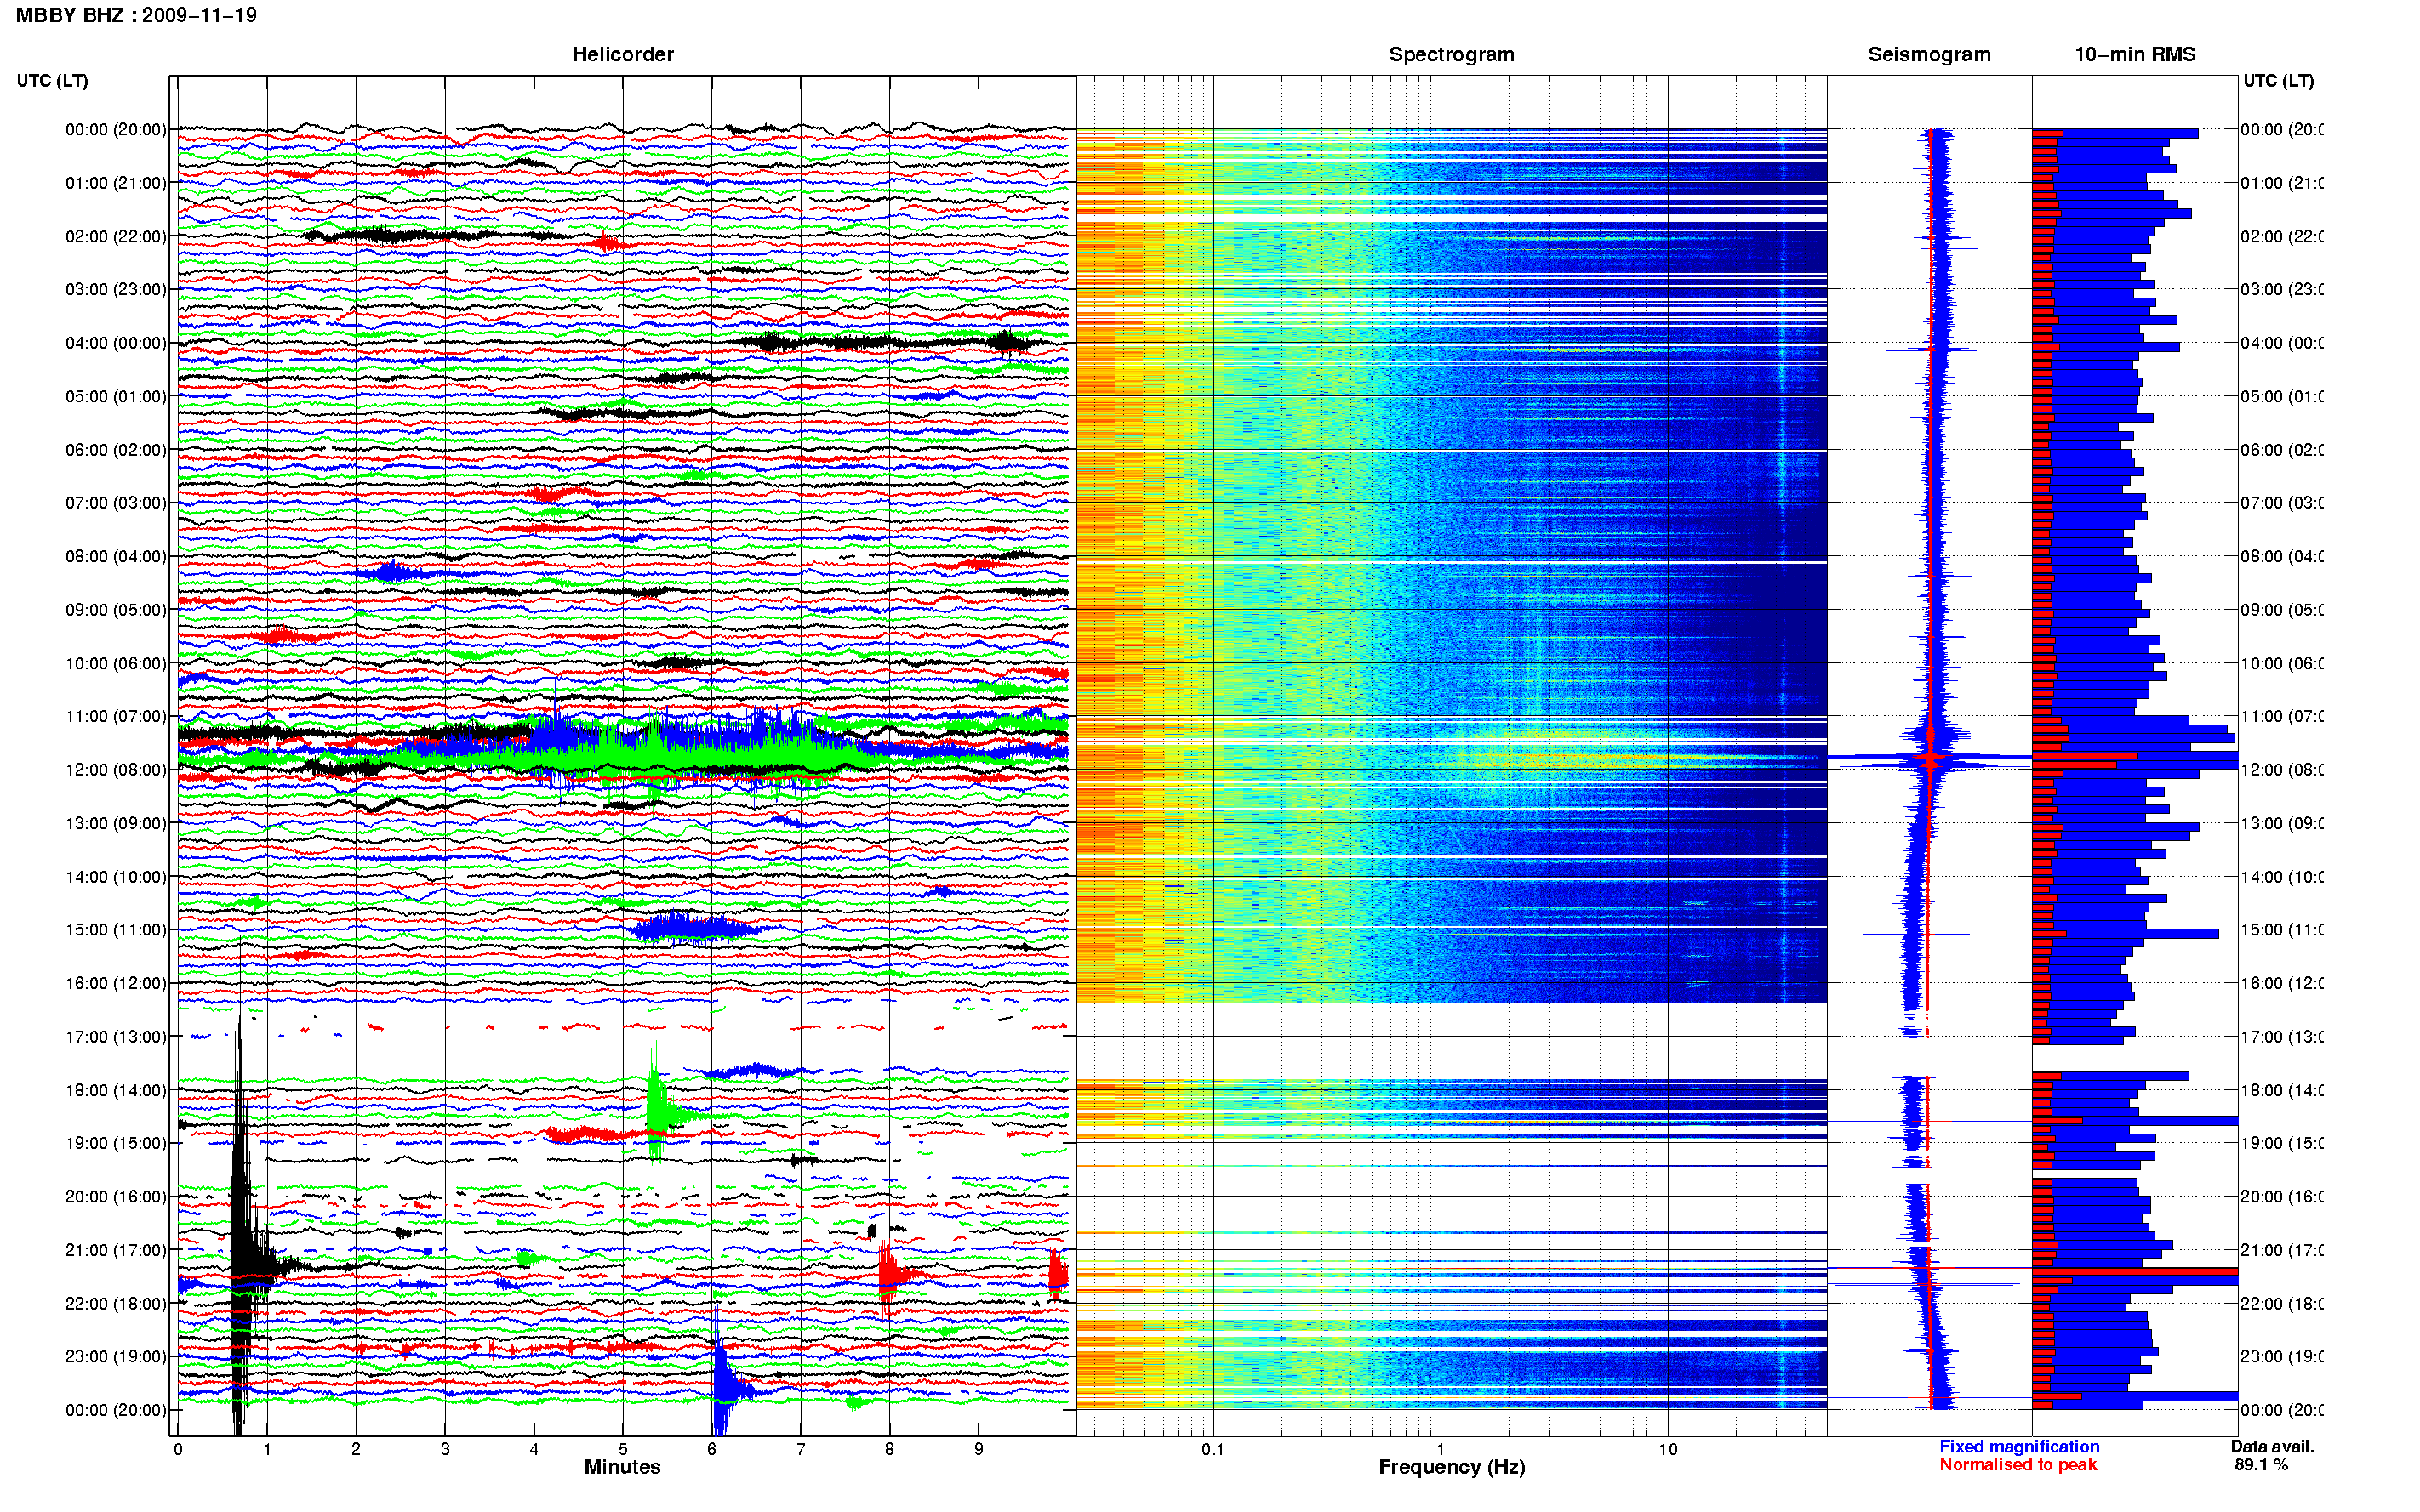Click the UTC (LT) label above right axis

tap(2278, 80)
